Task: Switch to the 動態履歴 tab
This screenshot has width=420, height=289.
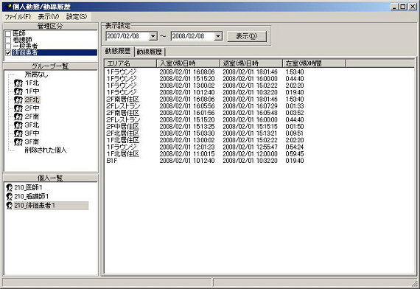Action: point(118,51)
